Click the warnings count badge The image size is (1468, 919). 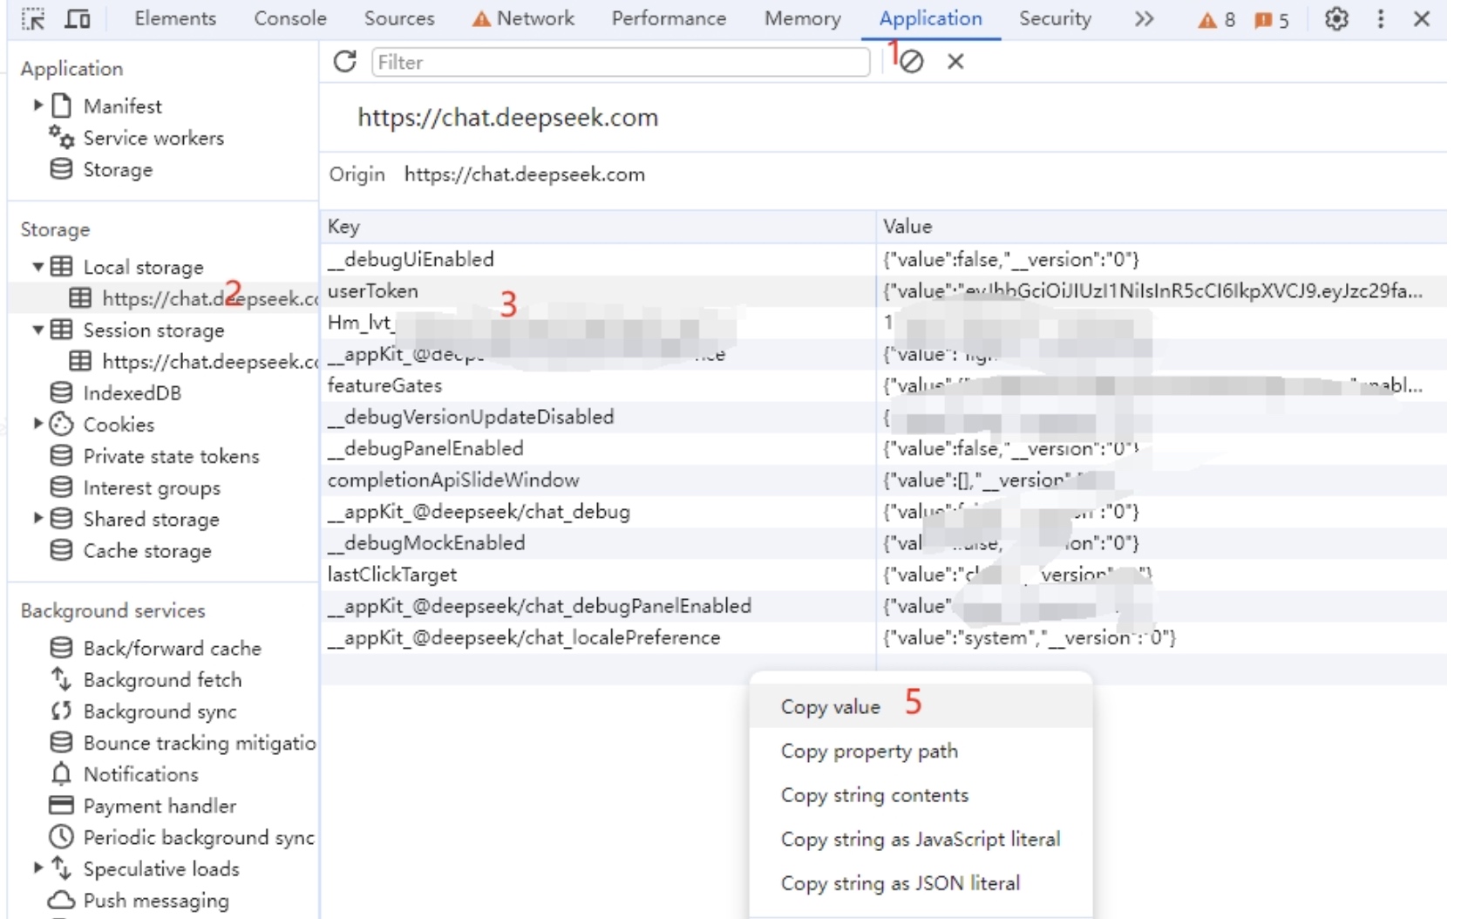coord(1216,19)
